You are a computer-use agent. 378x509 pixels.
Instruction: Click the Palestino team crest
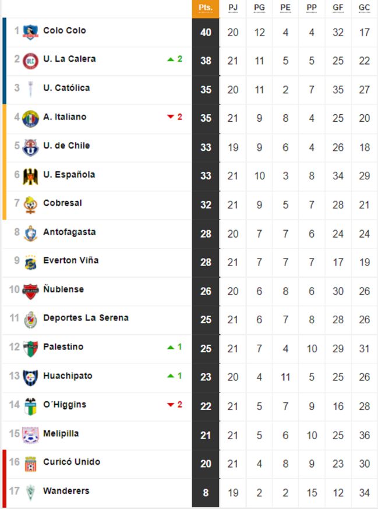(x=30, y=348)
